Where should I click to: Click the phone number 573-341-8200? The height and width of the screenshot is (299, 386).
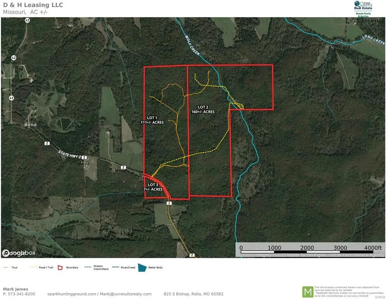[x=21, y=294]
